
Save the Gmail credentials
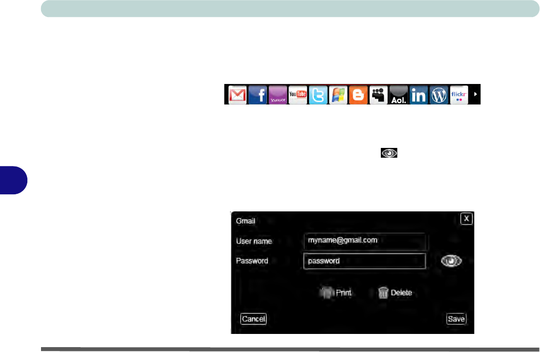[x=457, y=319]
